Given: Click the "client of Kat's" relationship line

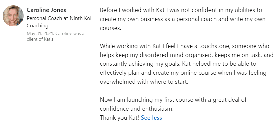Looking at the screenshot, I should [x=40, y=39].
